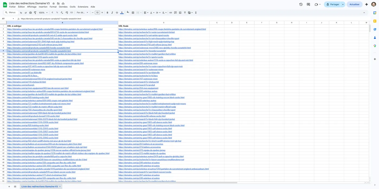This screenshot has height=189, width=379.
Task: Open the Affichage menu
Action: coord(32,7)
